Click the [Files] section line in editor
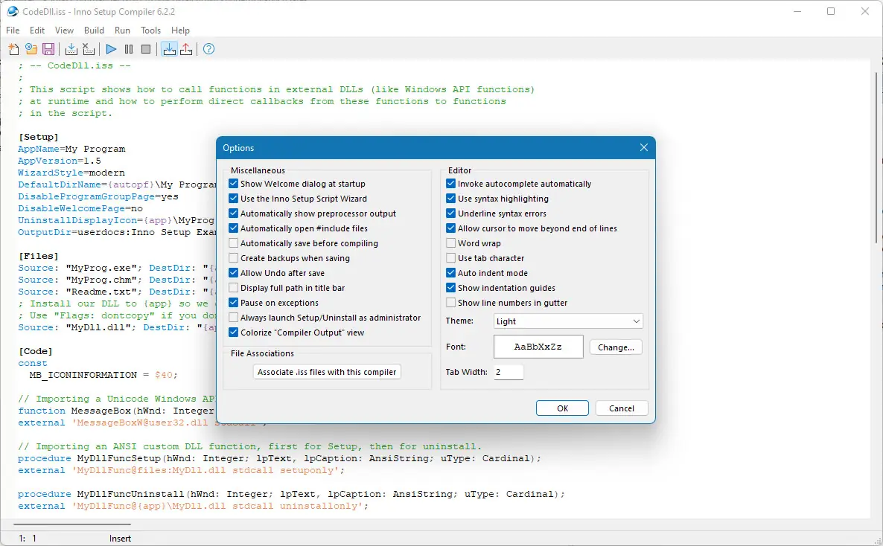Screen dimensions: 883x546 38,256
